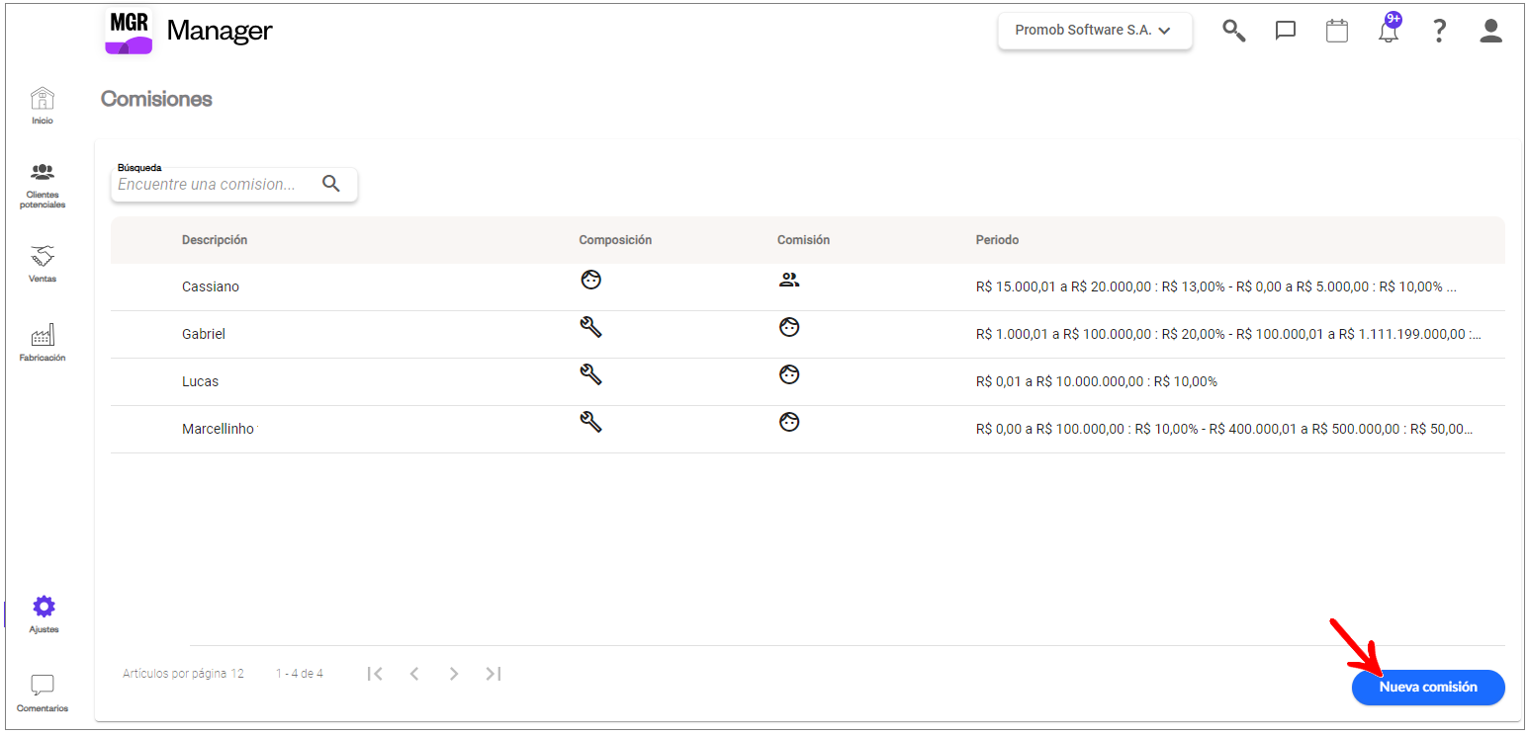Click the MGR Manager logo
Viewport: 1528px width, 735px height.
click(188, 31)
